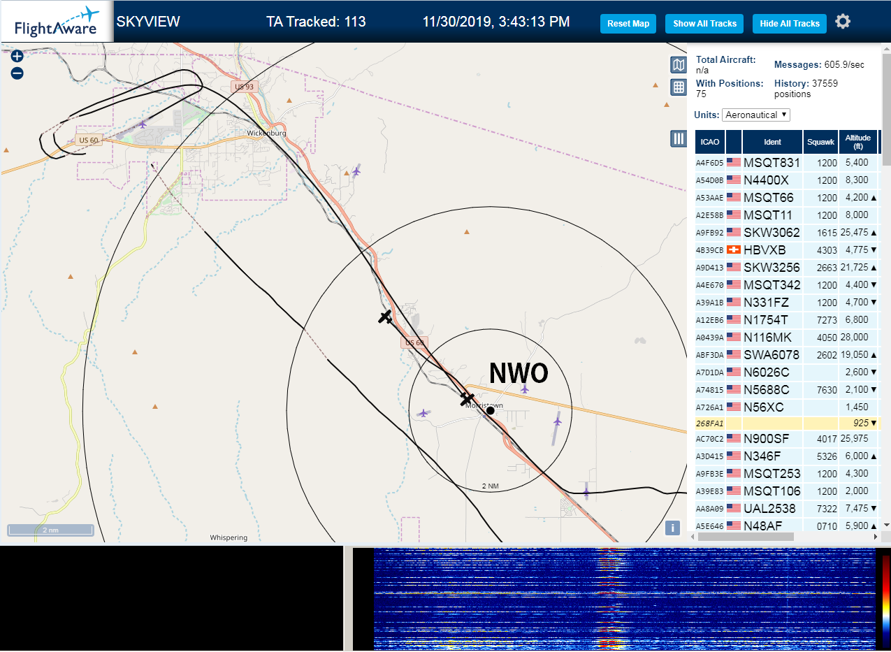Viewport: 891px width, 652px height.
Task: Click the US flag beside SWA6078
Action: (x=734, y=355)
